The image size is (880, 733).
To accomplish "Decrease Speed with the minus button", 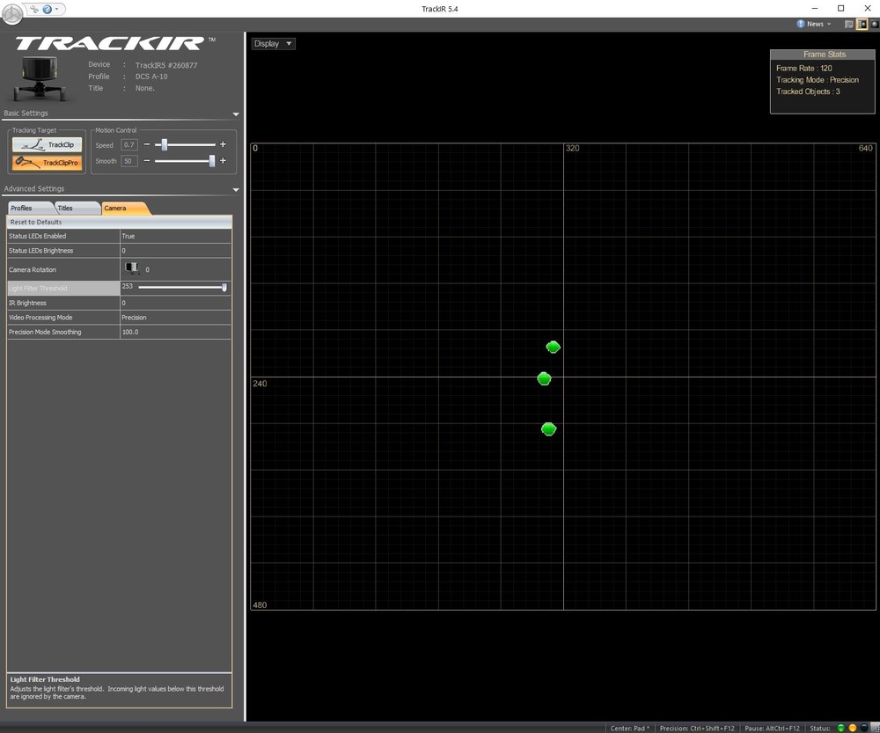I will click(147, 145).
